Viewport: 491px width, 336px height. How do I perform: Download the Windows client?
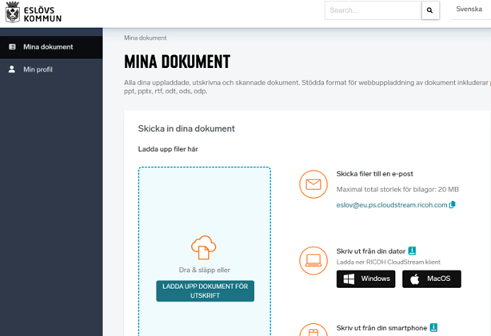point(365,279)
